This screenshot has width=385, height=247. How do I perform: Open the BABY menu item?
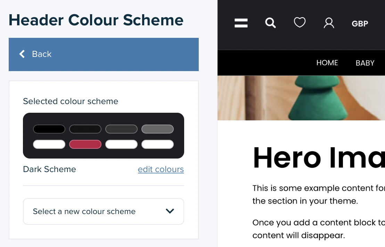point(365,63)
